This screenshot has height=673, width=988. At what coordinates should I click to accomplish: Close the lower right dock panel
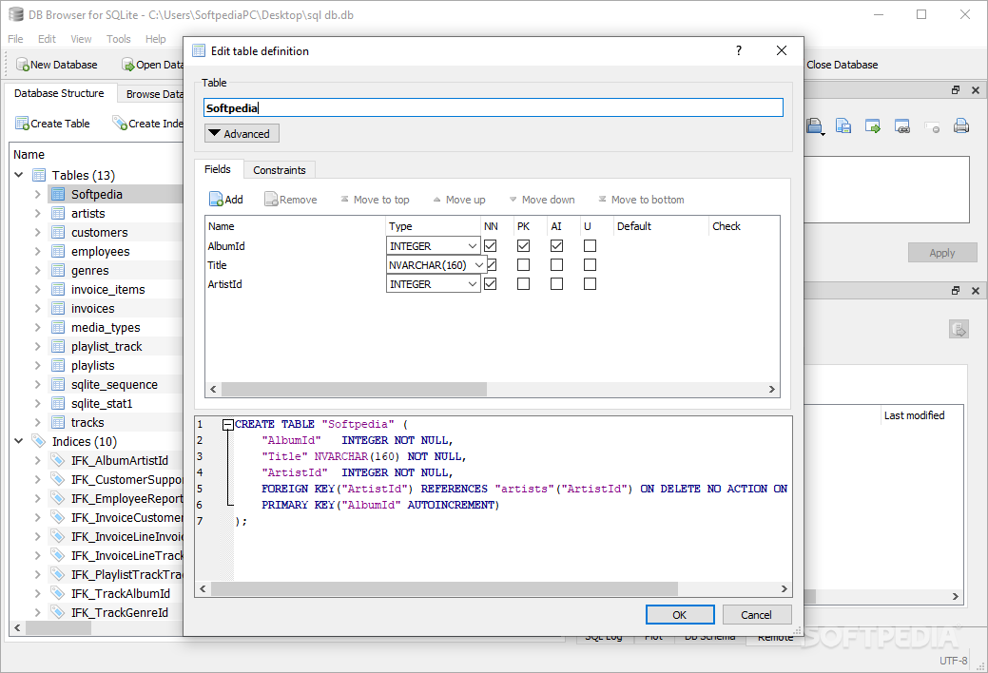pos(976,291)
